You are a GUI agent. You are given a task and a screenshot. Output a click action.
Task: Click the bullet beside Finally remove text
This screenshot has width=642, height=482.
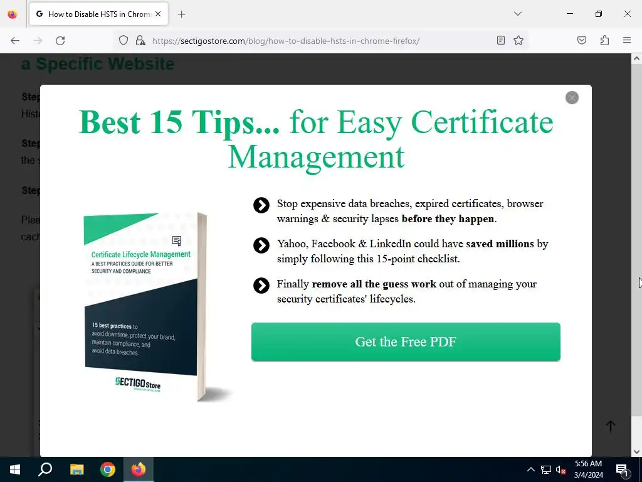point(261,286)
